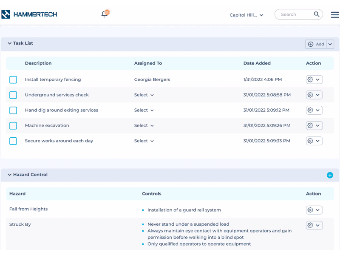
Task: Open the hamburger menu
Action: click(x=335, y=14)
